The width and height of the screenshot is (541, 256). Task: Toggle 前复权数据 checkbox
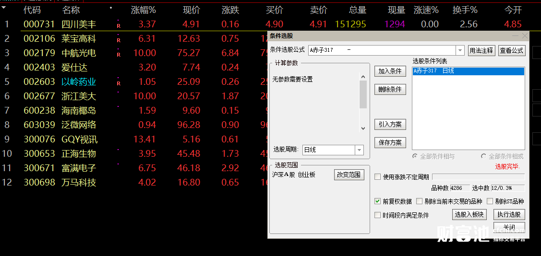pyautogui.click(x=377, y=201)
